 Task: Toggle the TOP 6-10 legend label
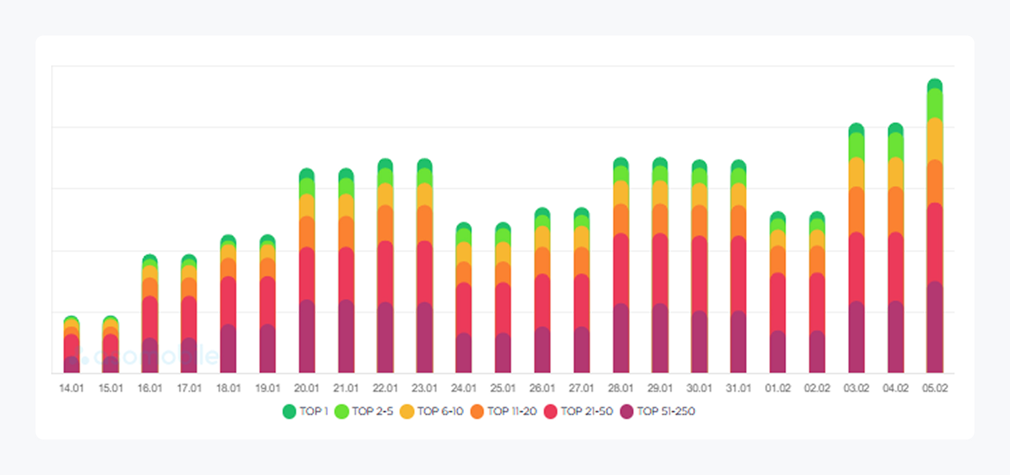pyautogui.click(x=440, y=411)
